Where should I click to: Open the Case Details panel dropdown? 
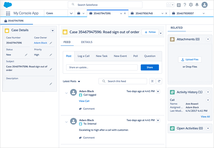tap(52, 31)
